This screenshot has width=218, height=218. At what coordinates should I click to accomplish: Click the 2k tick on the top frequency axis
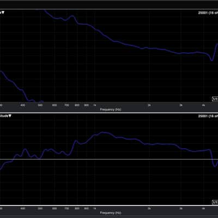pyautogui.click(x=149, y=105)
